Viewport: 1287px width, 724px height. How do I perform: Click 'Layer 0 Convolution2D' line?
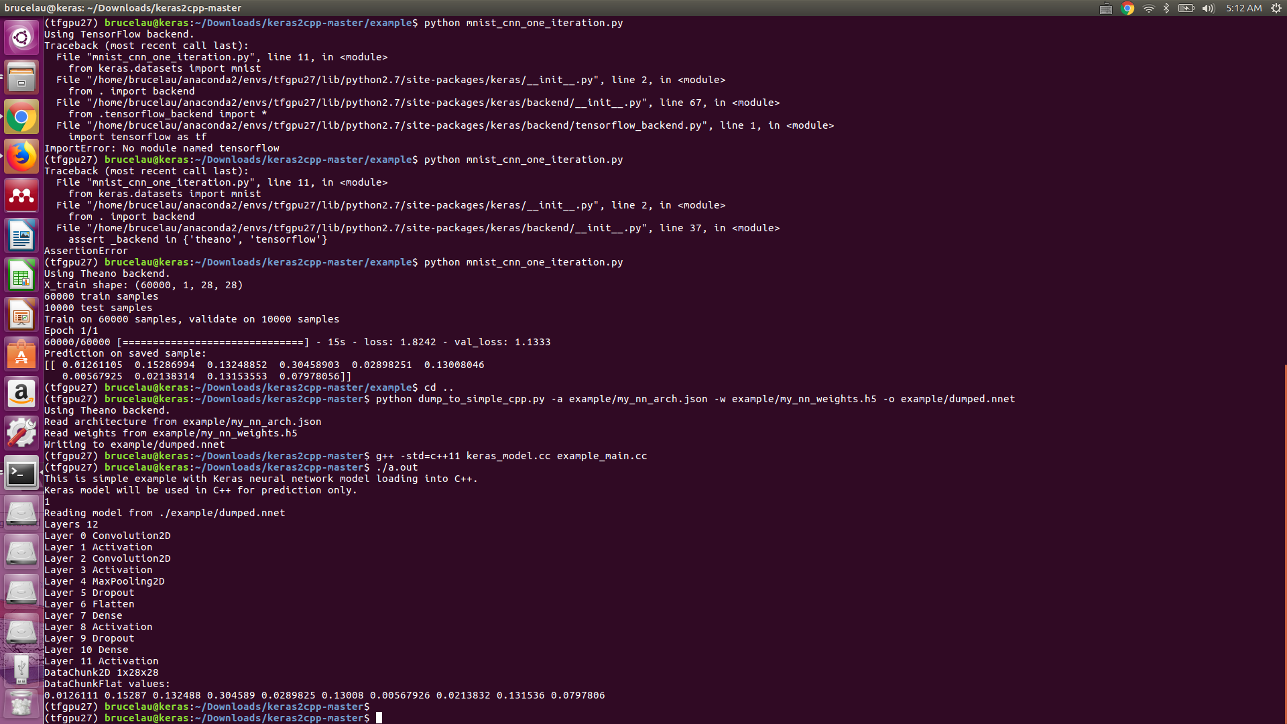coord(107,536)
